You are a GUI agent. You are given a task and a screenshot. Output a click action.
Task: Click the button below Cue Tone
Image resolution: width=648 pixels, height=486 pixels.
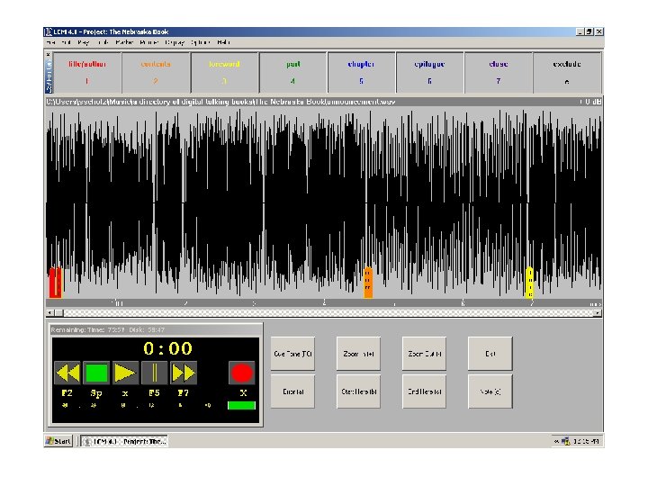[x=292, y=391]
